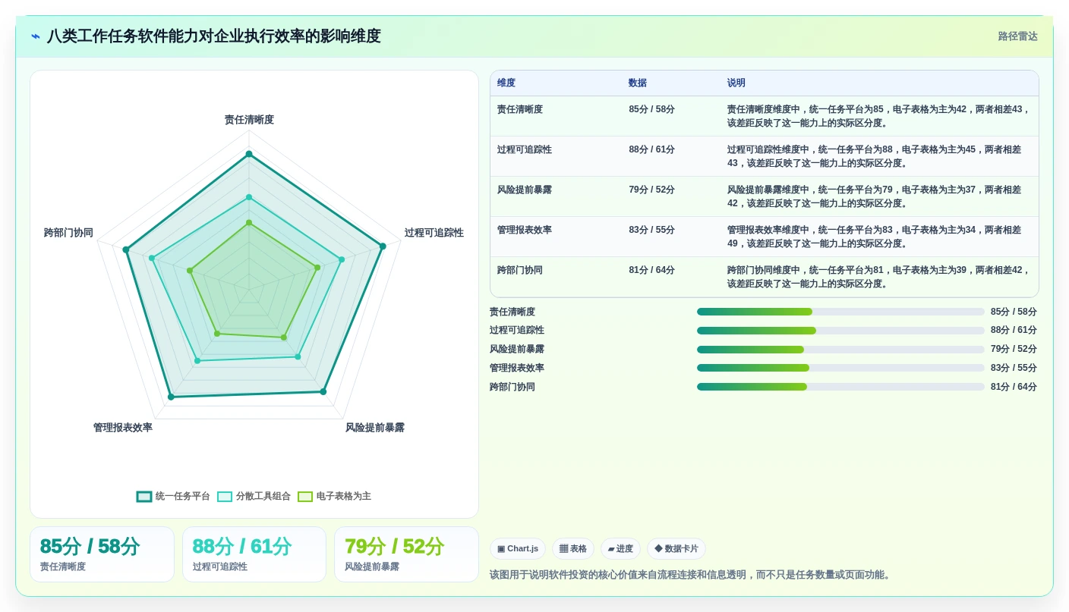The height and width of the screenshot is (612, 1069).
Task: Toggle the 分散工具组合 legend item
Action: [x=254, y=496]
